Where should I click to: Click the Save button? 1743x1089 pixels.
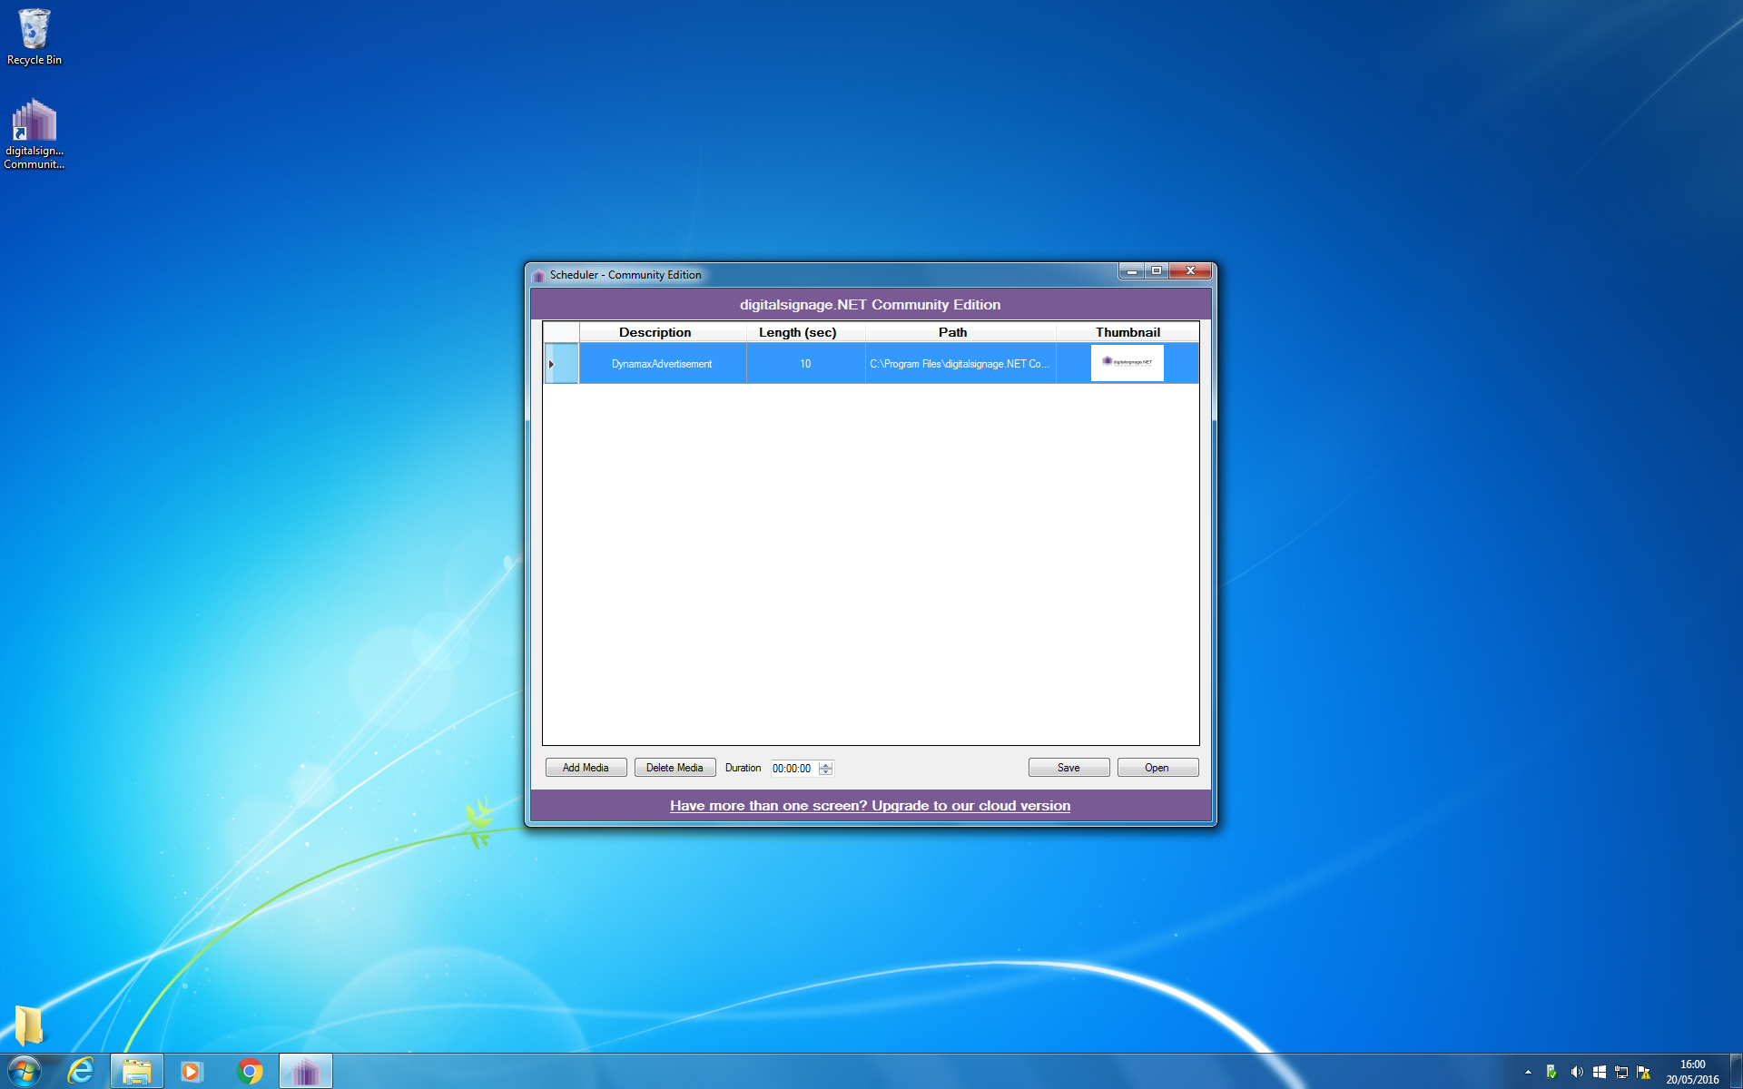1068,768
